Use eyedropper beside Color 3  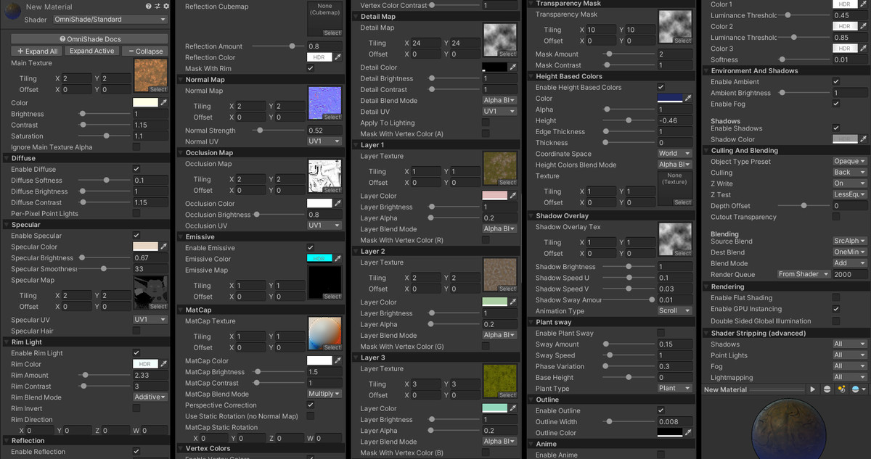pos(863,49)
